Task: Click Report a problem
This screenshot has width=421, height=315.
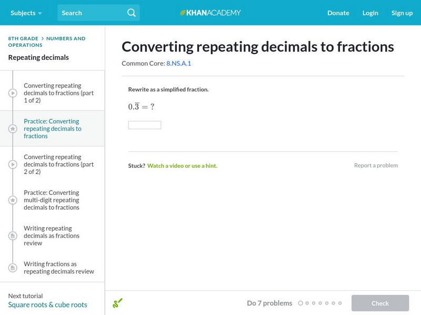Action: 376,165
